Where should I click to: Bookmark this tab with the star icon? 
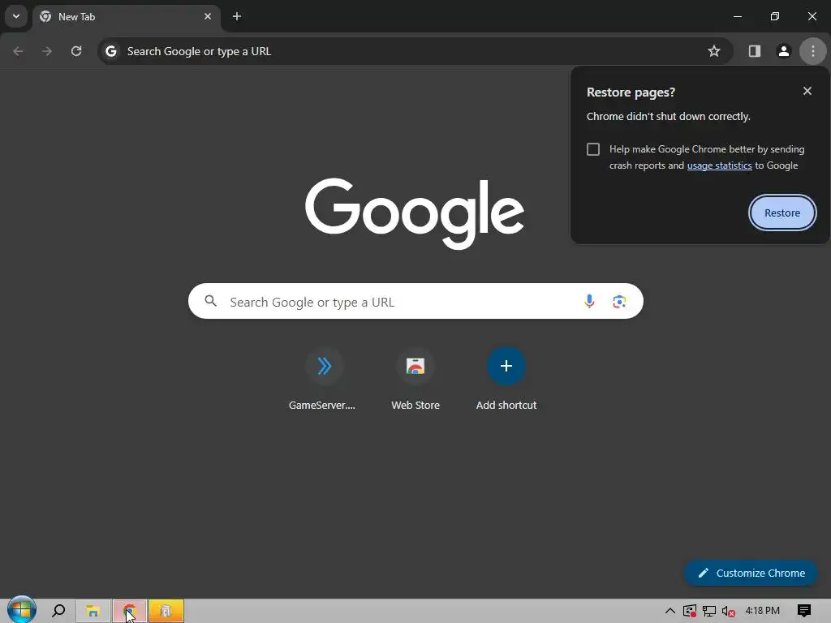[714, 51]
